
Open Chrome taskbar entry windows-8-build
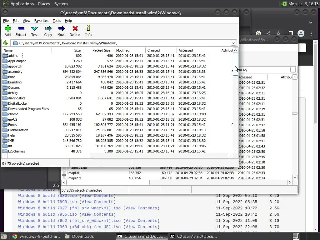click(37, 236)
